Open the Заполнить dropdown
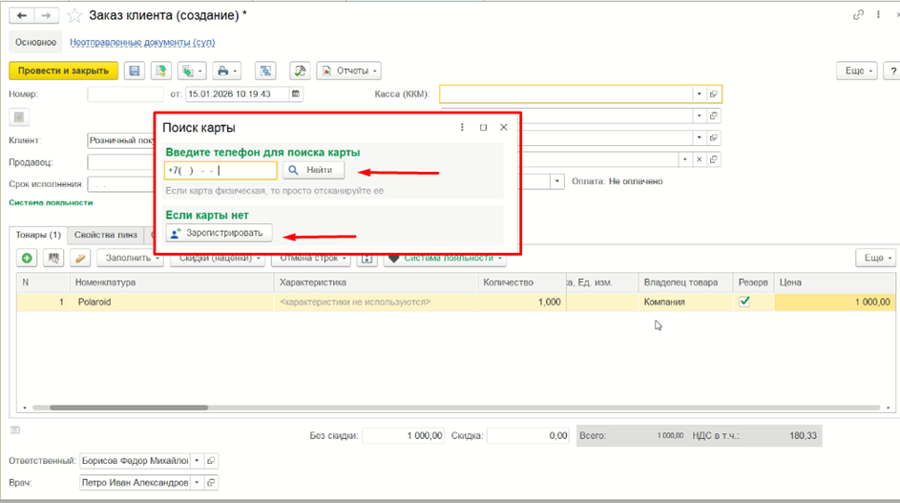900x503 pixels. (132, 258)
